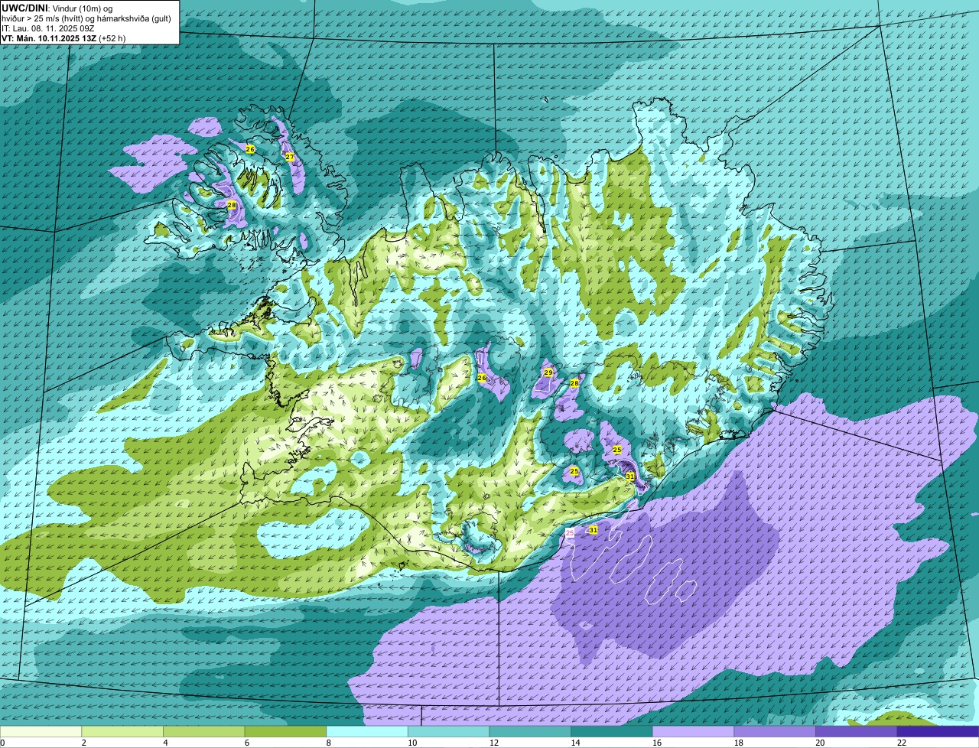This screenshot has width=979, height=748.
Task: Click the scale label '4'
Action: 165,743
